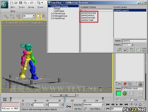Check the Ignore checkbox
Viewport: 148px width, 112px height.
[x=118, y=100]
